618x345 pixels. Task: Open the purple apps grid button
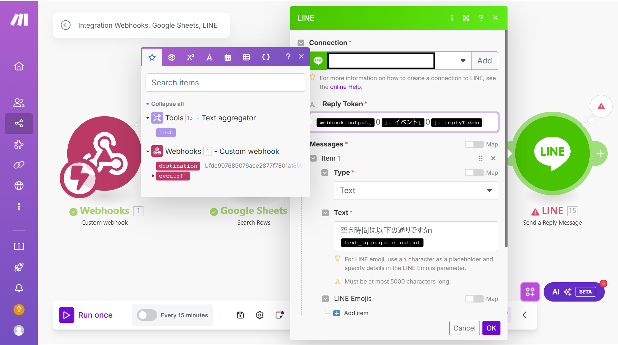pyautogui.click(x=530, y=292)
